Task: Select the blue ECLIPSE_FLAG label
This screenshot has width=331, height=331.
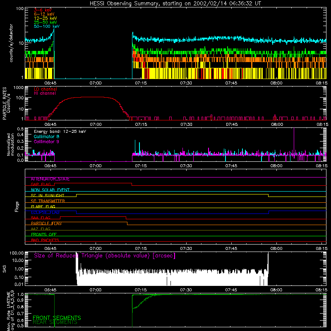Action: pyautogui.click(x=45, y=212)
